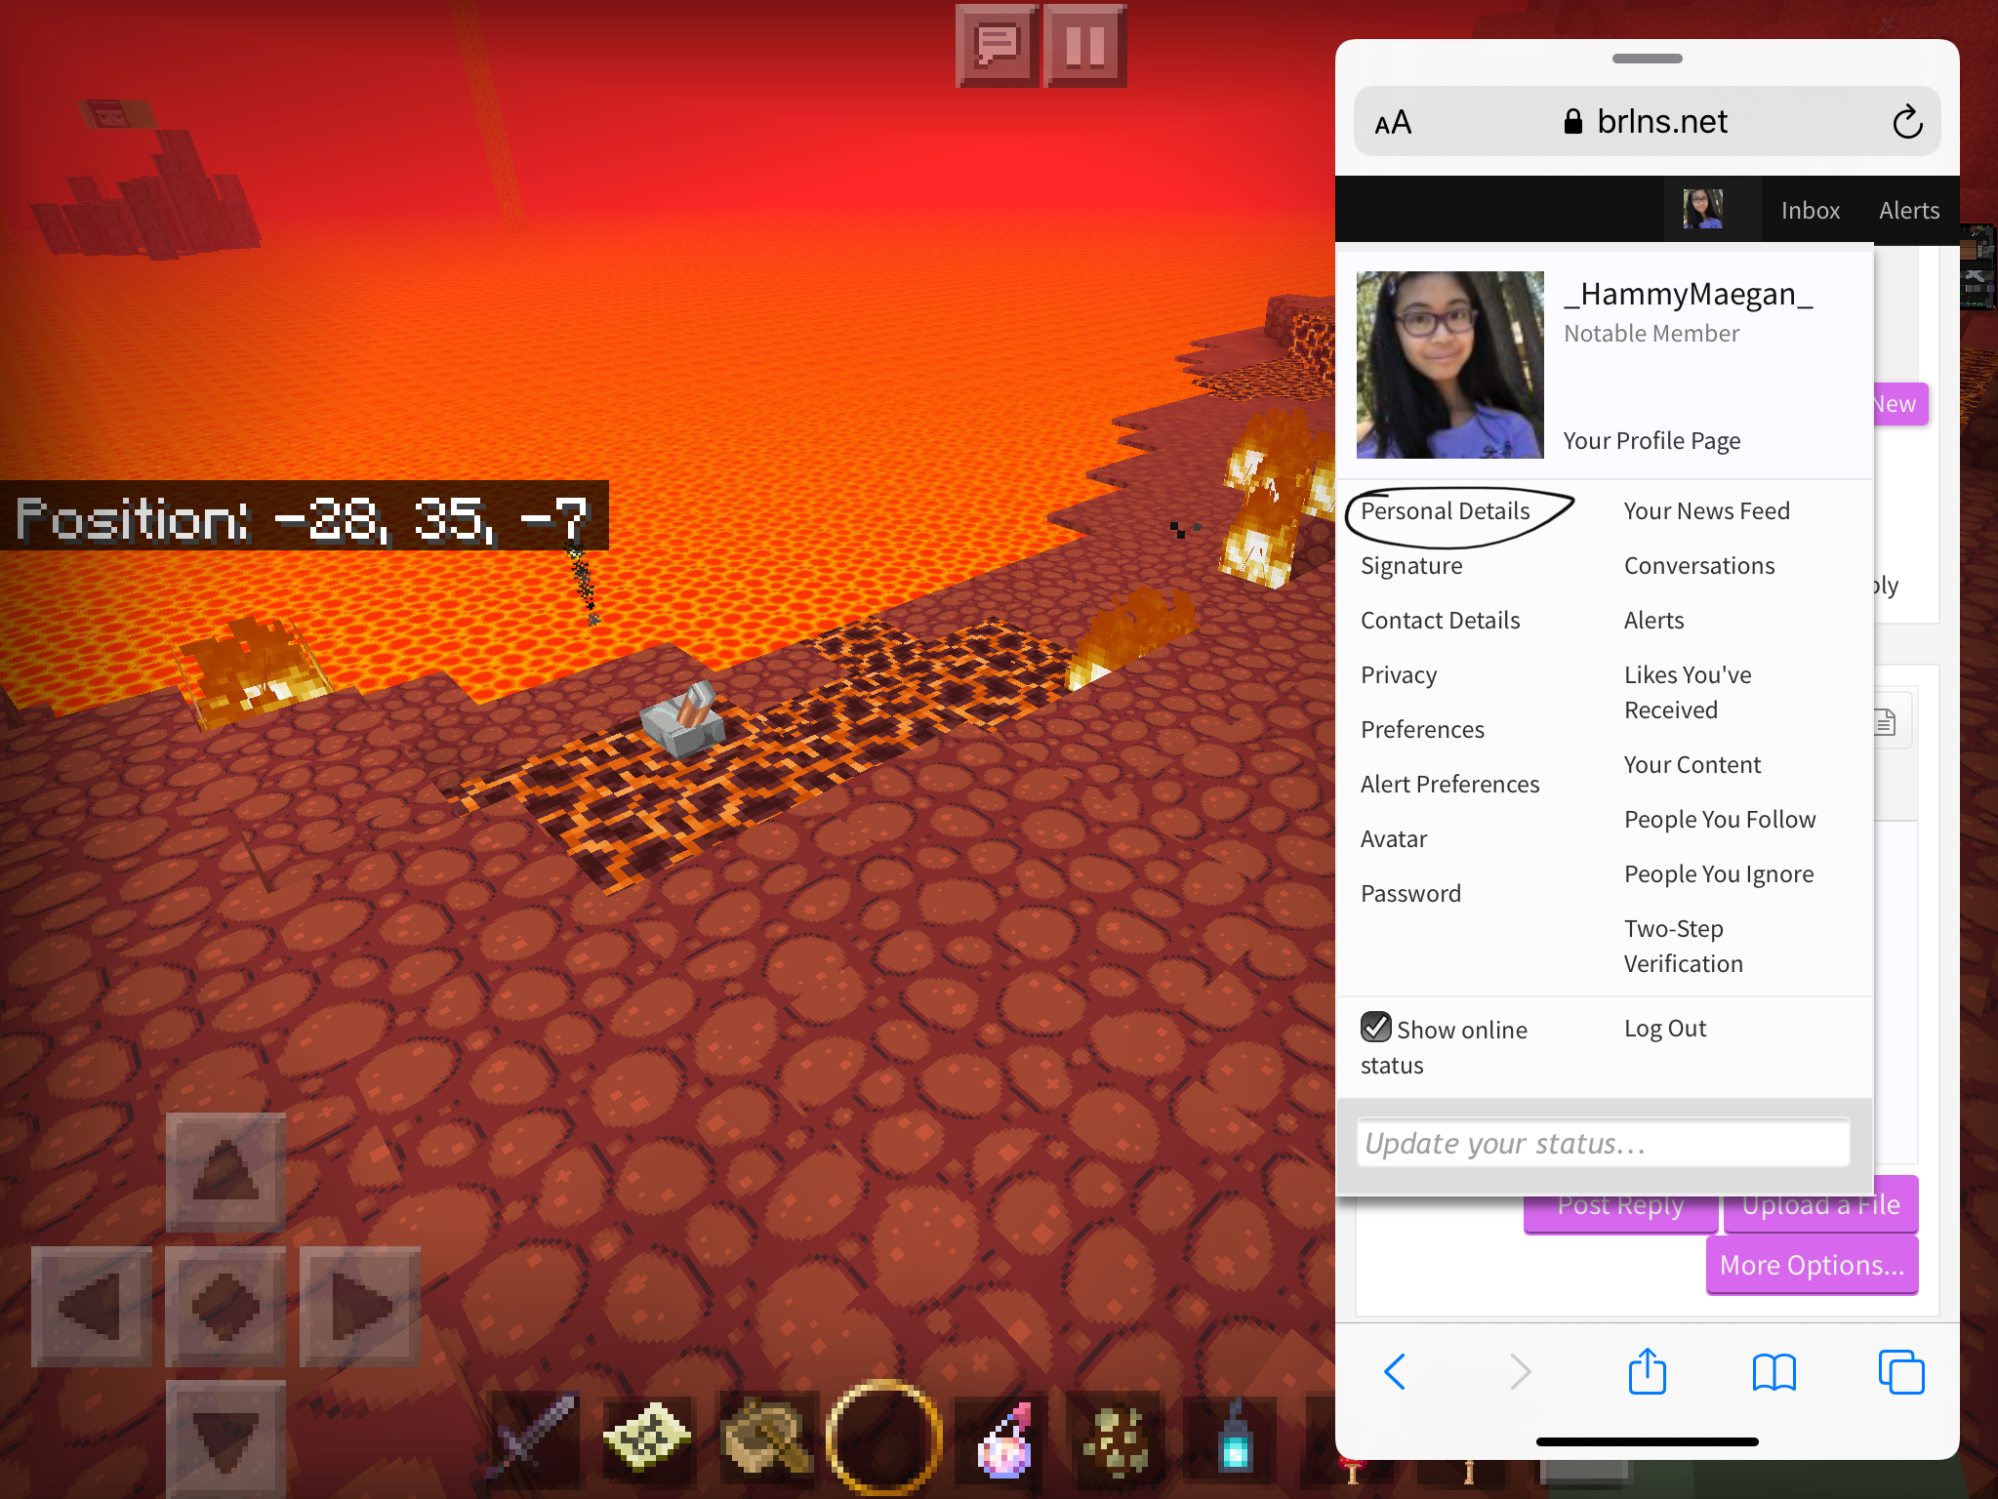
Task: Open Safari share sheet
Action: point(1647,1371)
